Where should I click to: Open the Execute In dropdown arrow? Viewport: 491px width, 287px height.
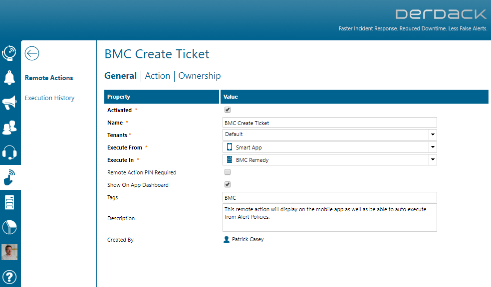pos(433,159)
